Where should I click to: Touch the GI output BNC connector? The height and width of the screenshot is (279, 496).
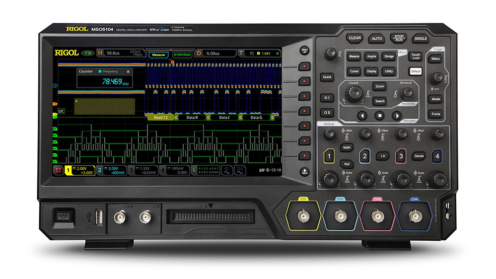coord(120,217)
